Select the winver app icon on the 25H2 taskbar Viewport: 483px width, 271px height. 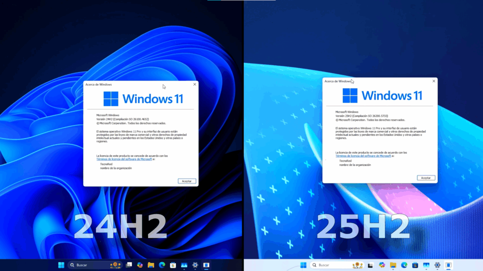click(x=448, y=265)
